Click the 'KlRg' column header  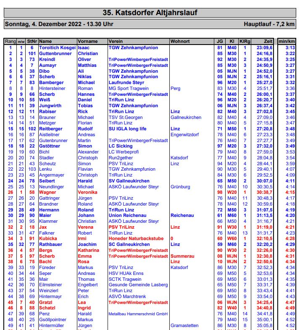(x=245, y=42)
